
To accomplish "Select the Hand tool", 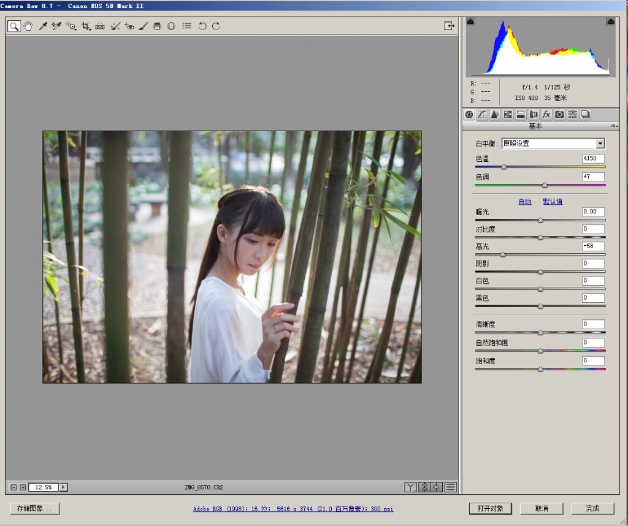I will point(28,26).
